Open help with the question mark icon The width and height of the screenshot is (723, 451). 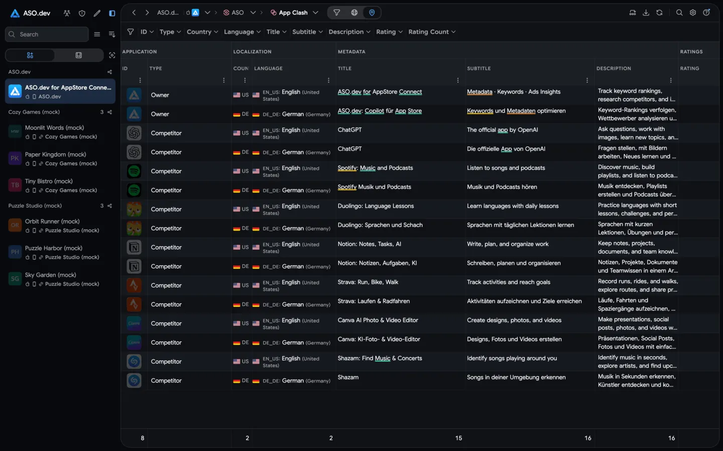[x=706, y=13]
